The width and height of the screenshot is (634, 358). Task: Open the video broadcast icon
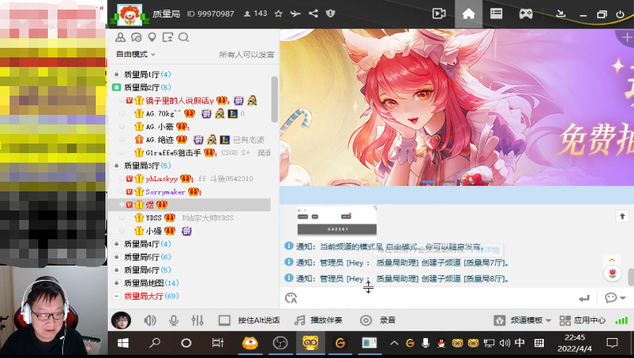coord(438,14)
